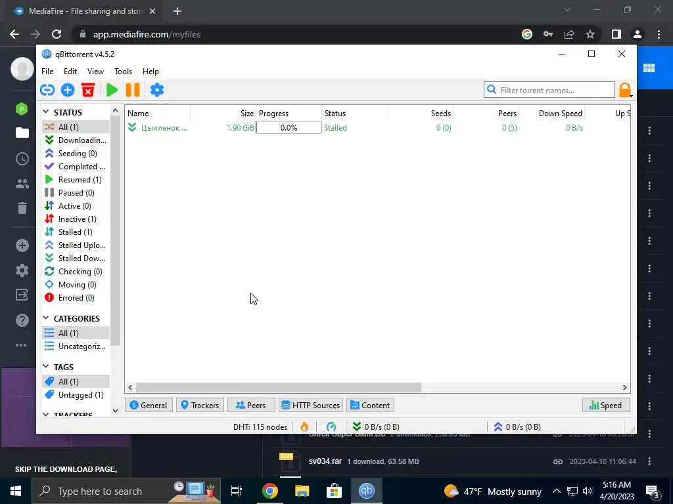This screenshot has height=504, width=673.
Task: Click sidebar scroll down arrow
Action: point(115,411)
